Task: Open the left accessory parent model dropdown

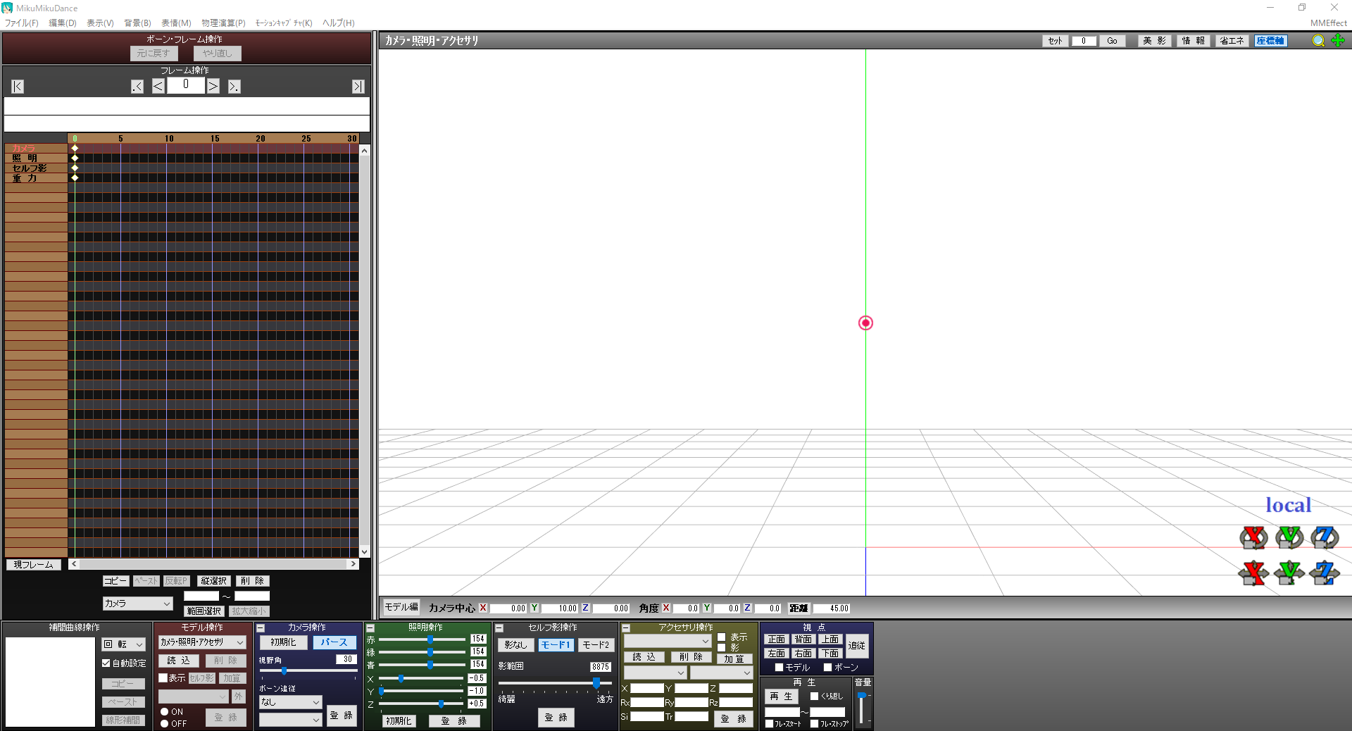Action: [655, 673]
